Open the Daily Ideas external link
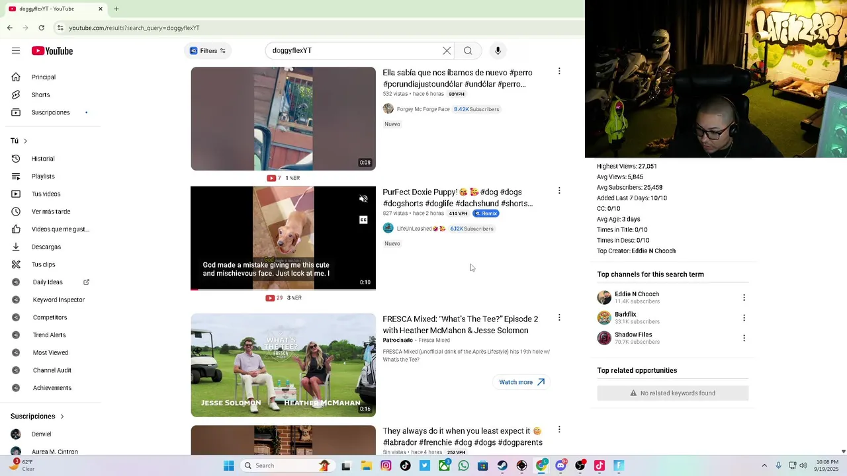The height and width of the screenshot is (476, 847). coord(86,282)
